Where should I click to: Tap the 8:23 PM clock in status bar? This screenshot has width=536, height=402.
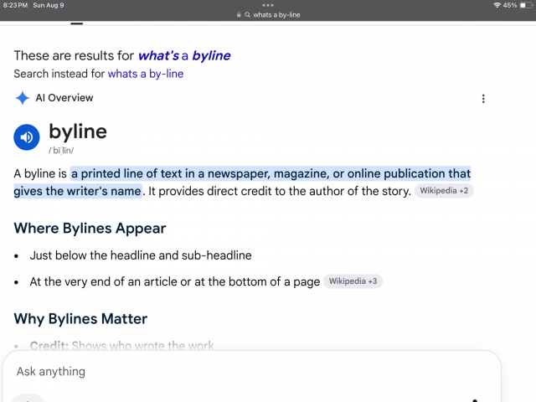click(15, 5)
